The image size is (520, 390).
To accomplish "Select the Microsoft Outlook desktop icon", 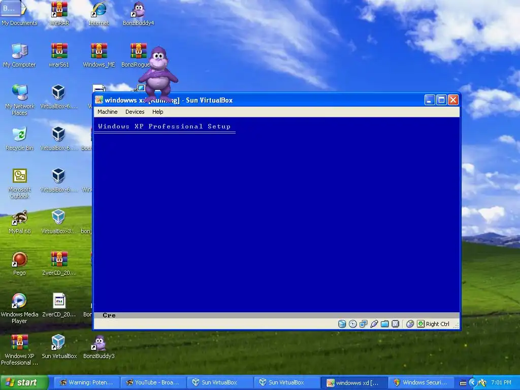I will pyautogui.click(x=19, y=183).
